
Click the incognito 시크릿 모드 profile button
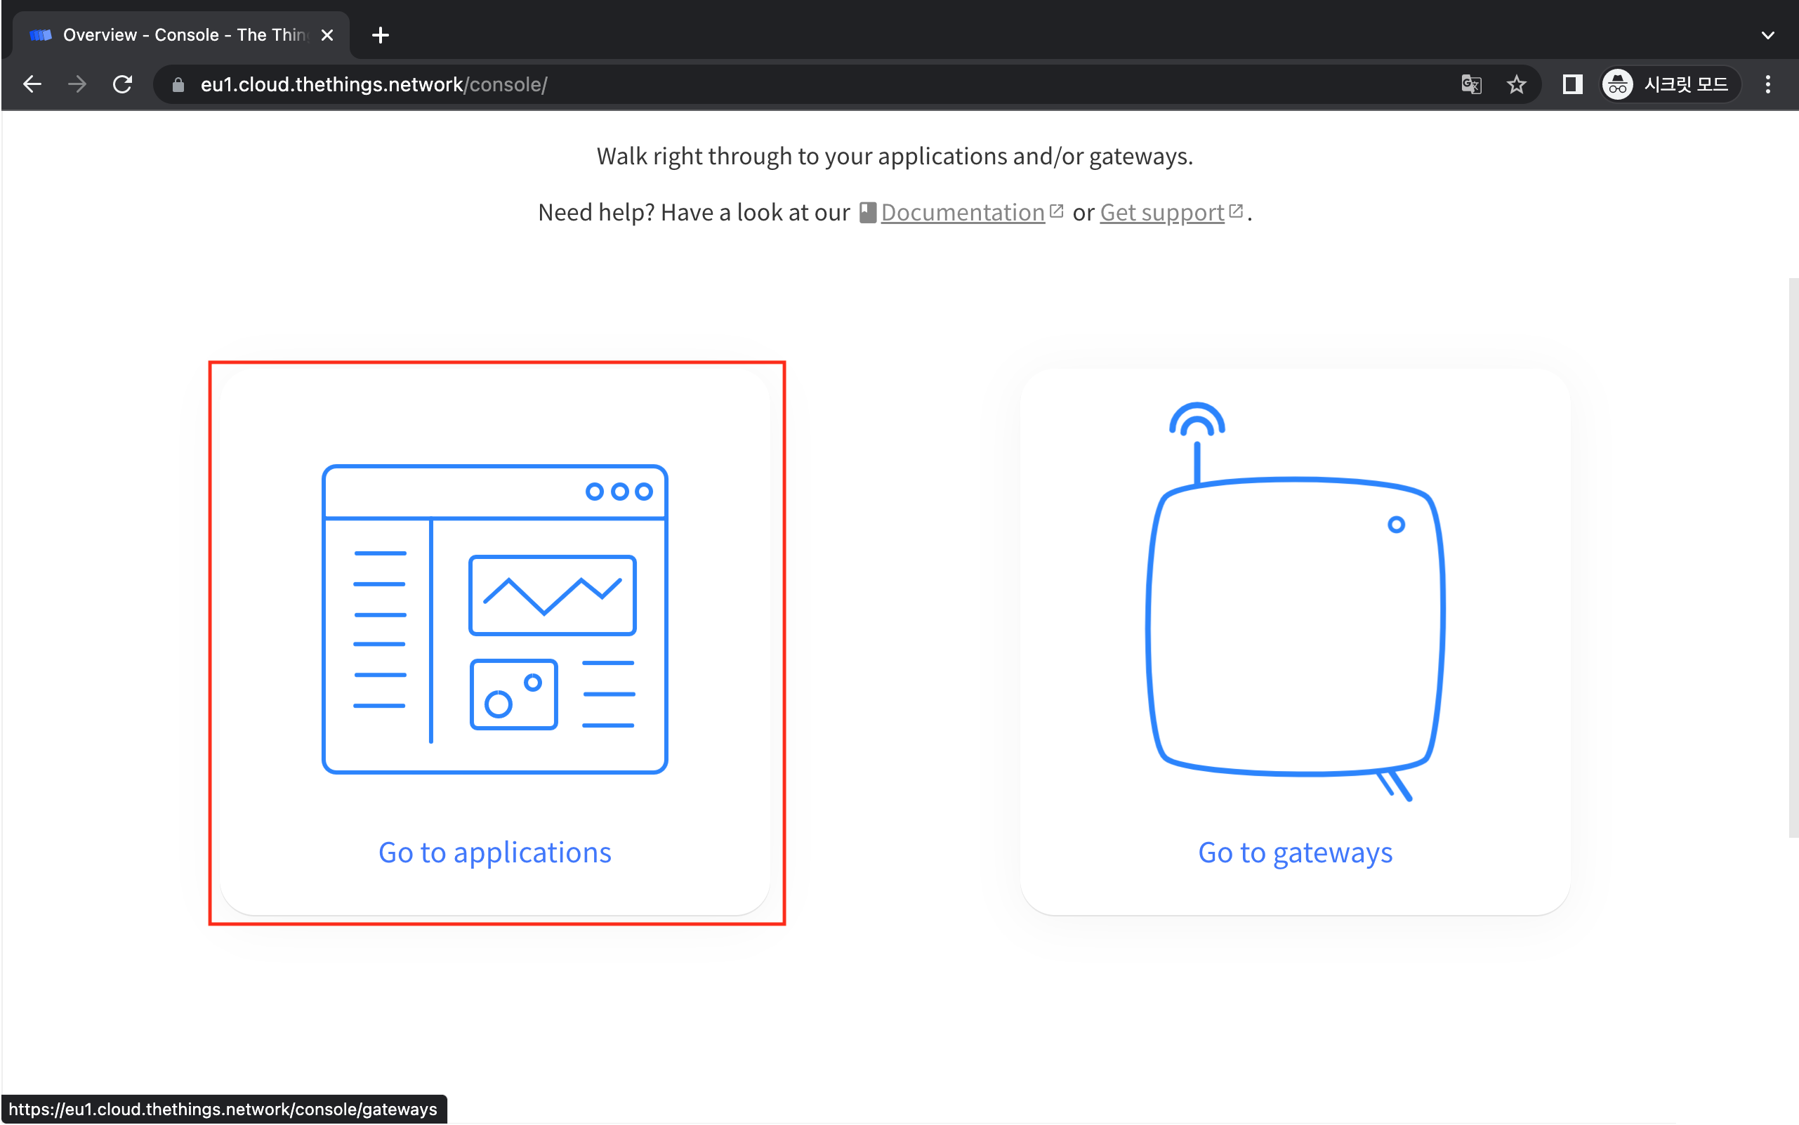(1670, 84)
